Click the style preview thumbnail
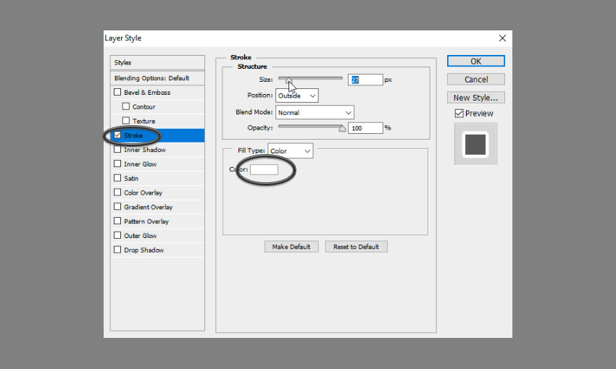Viewport: 616px width, 369px height. [x=475, y=144]
